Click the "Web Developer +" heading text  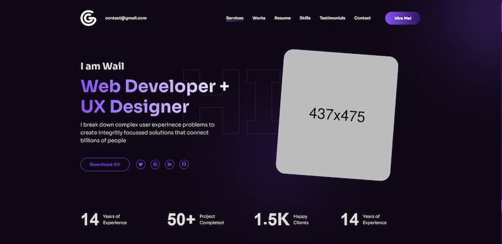pyautogui.click(x=155, y=86)
